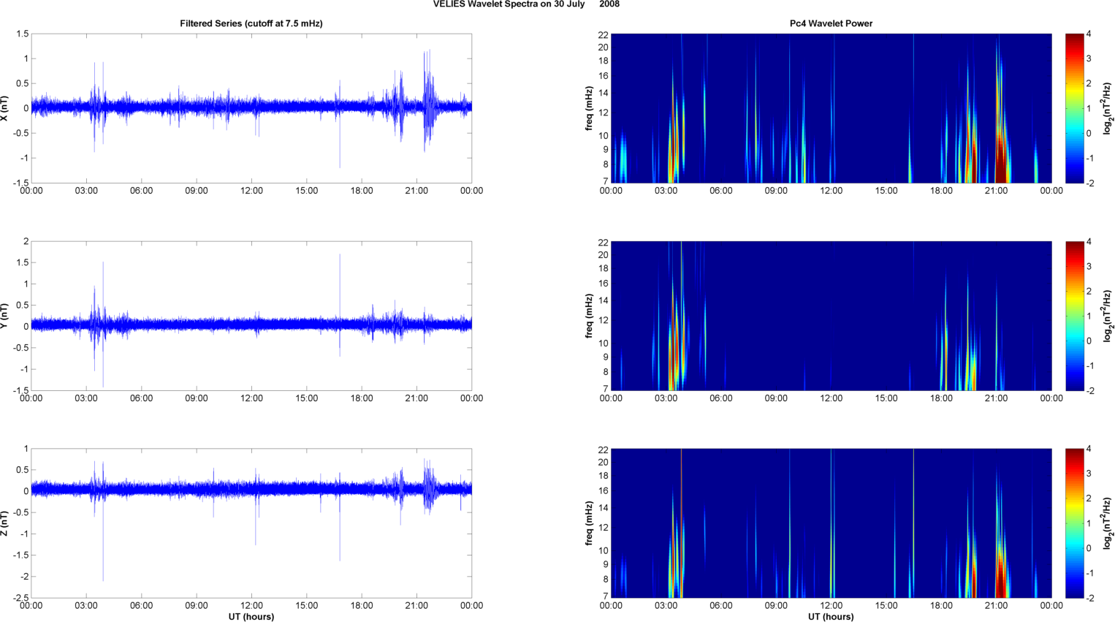1115x622 pixels.
Task: Click the "03:00" tick under the X time series
Action: pyautogui.click(x=86, y=191)
